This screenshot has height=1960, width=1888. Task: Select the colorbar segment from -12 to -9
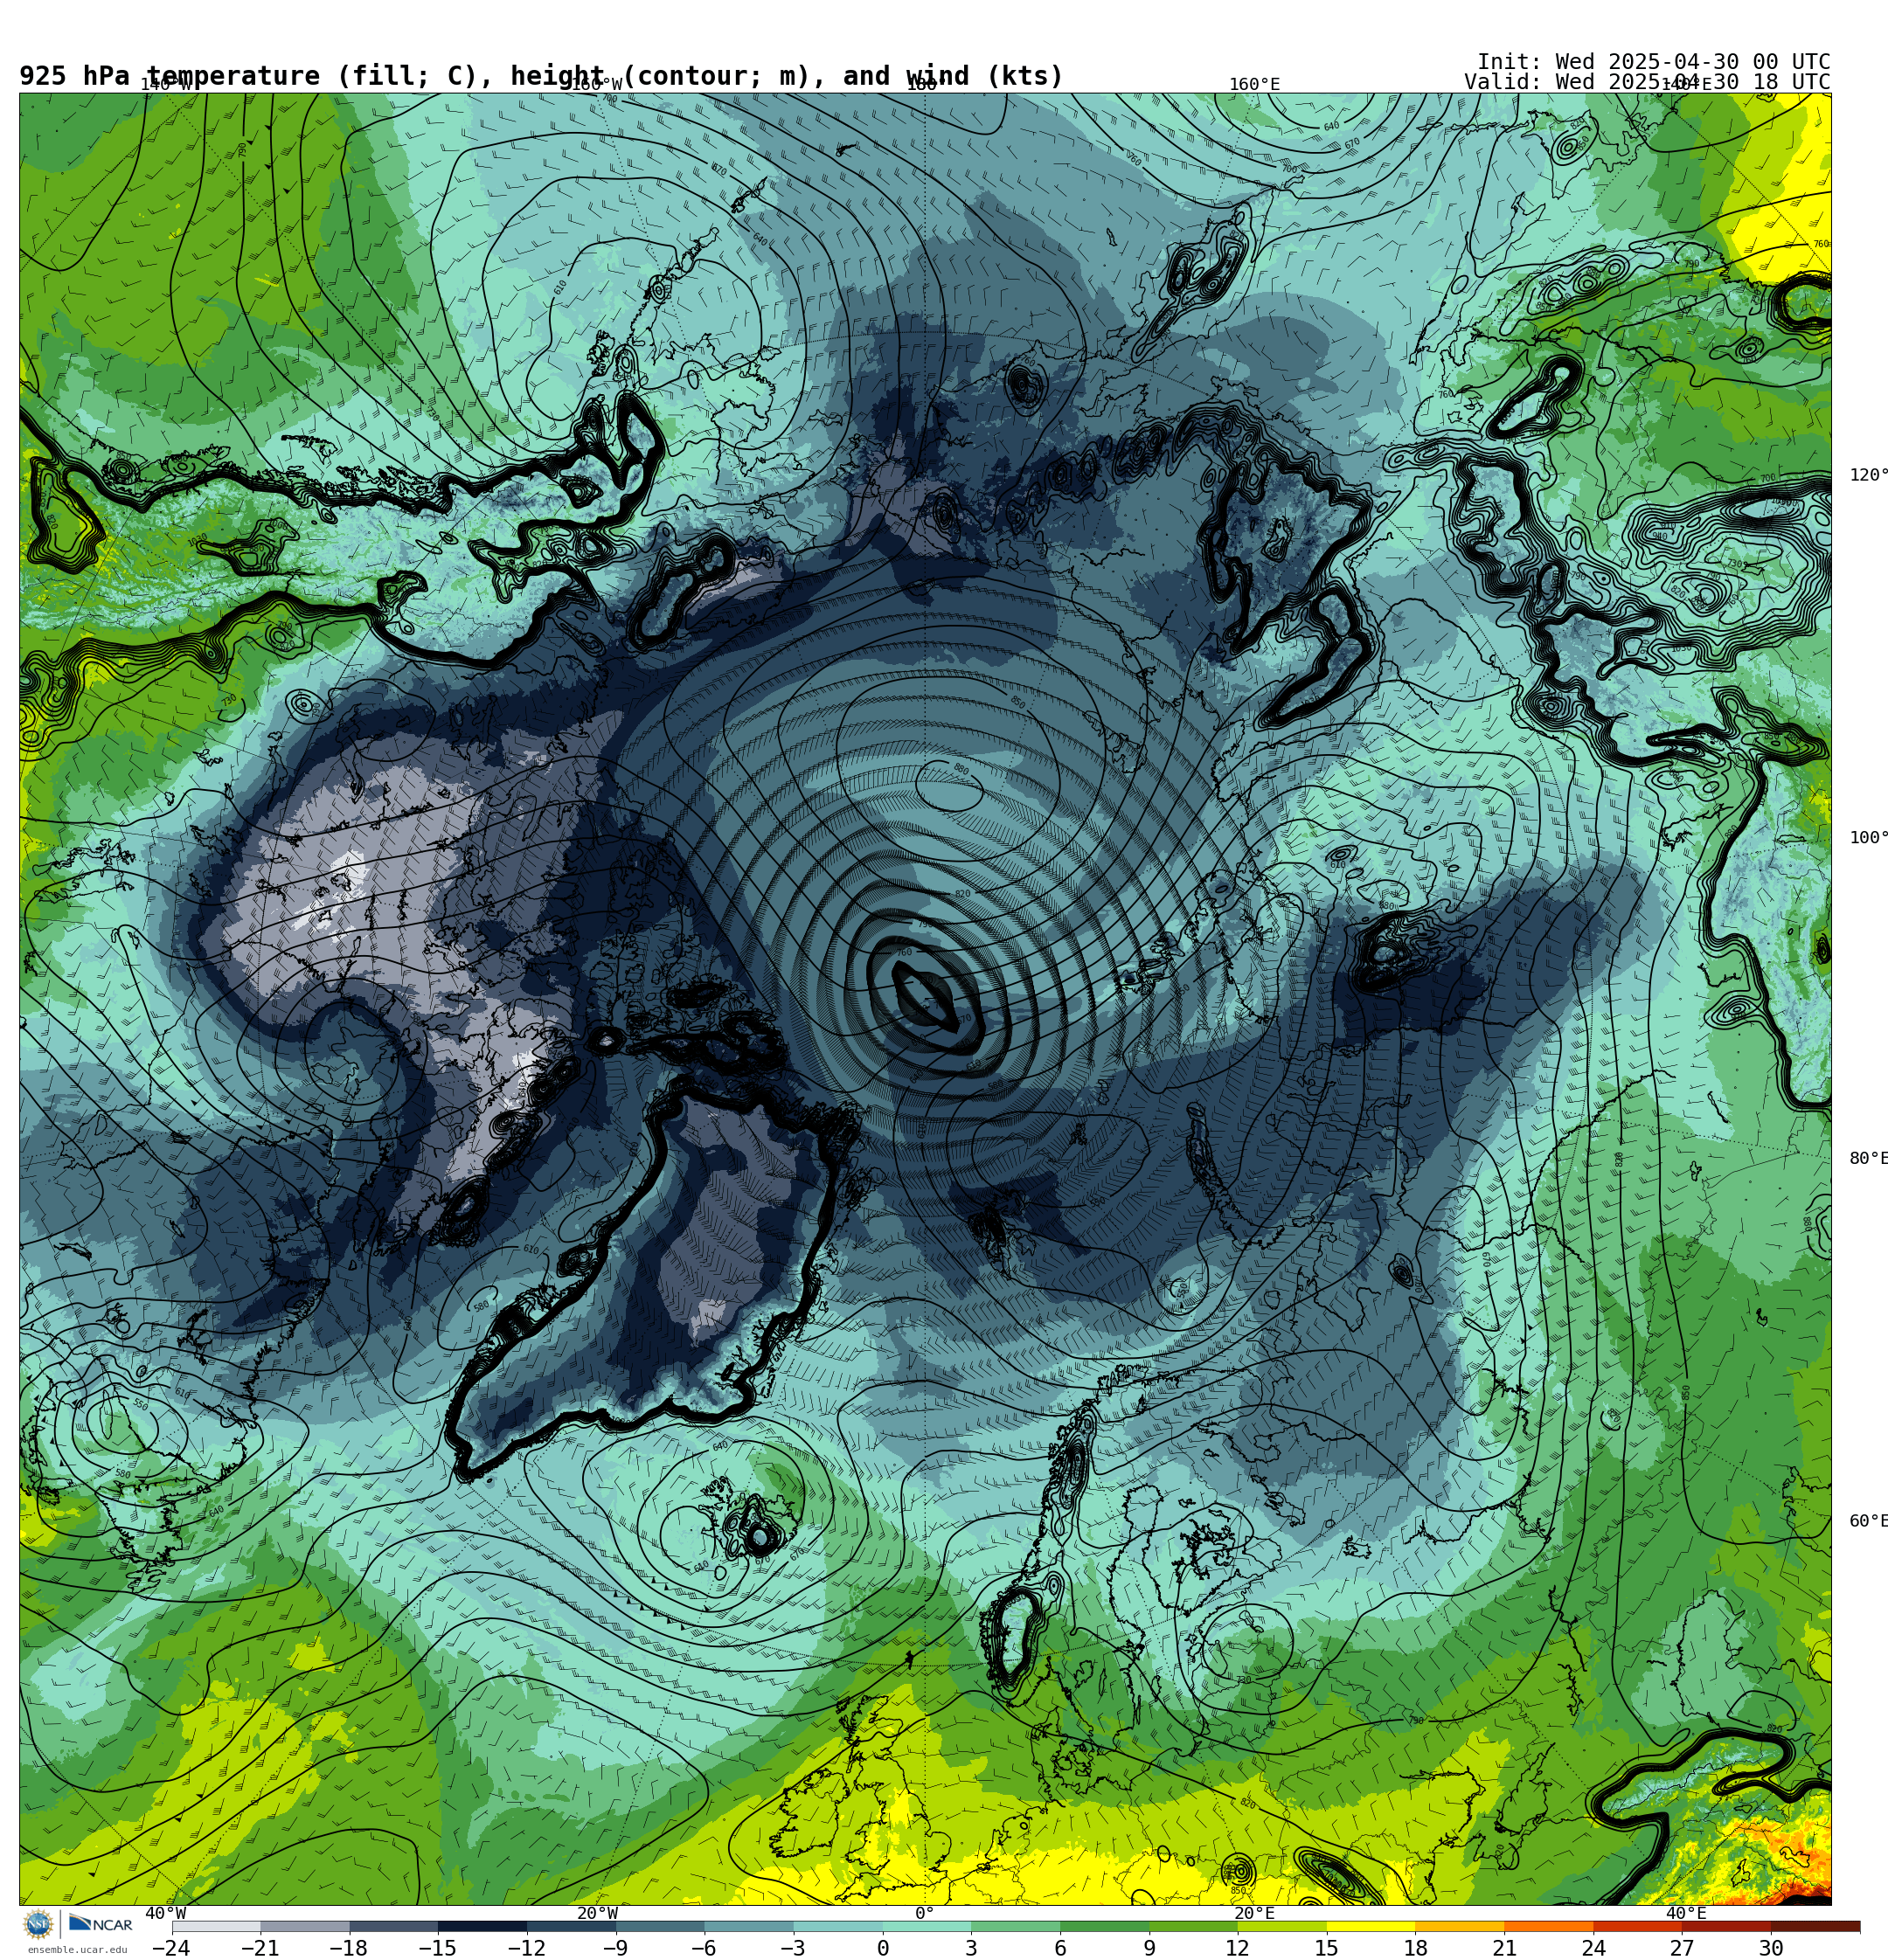pyautogui.click(x=572, y=1926)
